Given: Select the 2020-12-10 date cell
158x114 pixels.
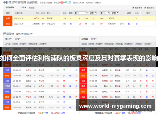Looking at the screenshot, I should click(x=19, y=18).
